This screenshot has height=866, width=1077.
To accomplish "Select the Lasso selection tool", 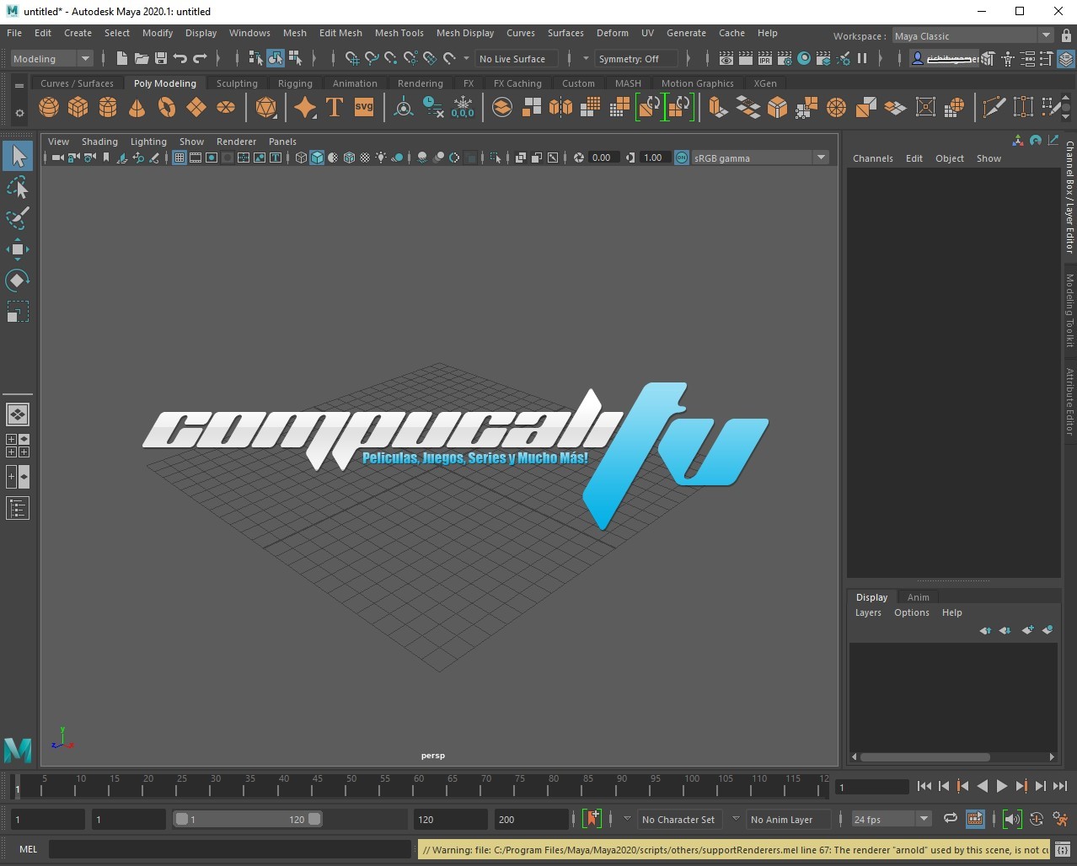I will [18, 187].
